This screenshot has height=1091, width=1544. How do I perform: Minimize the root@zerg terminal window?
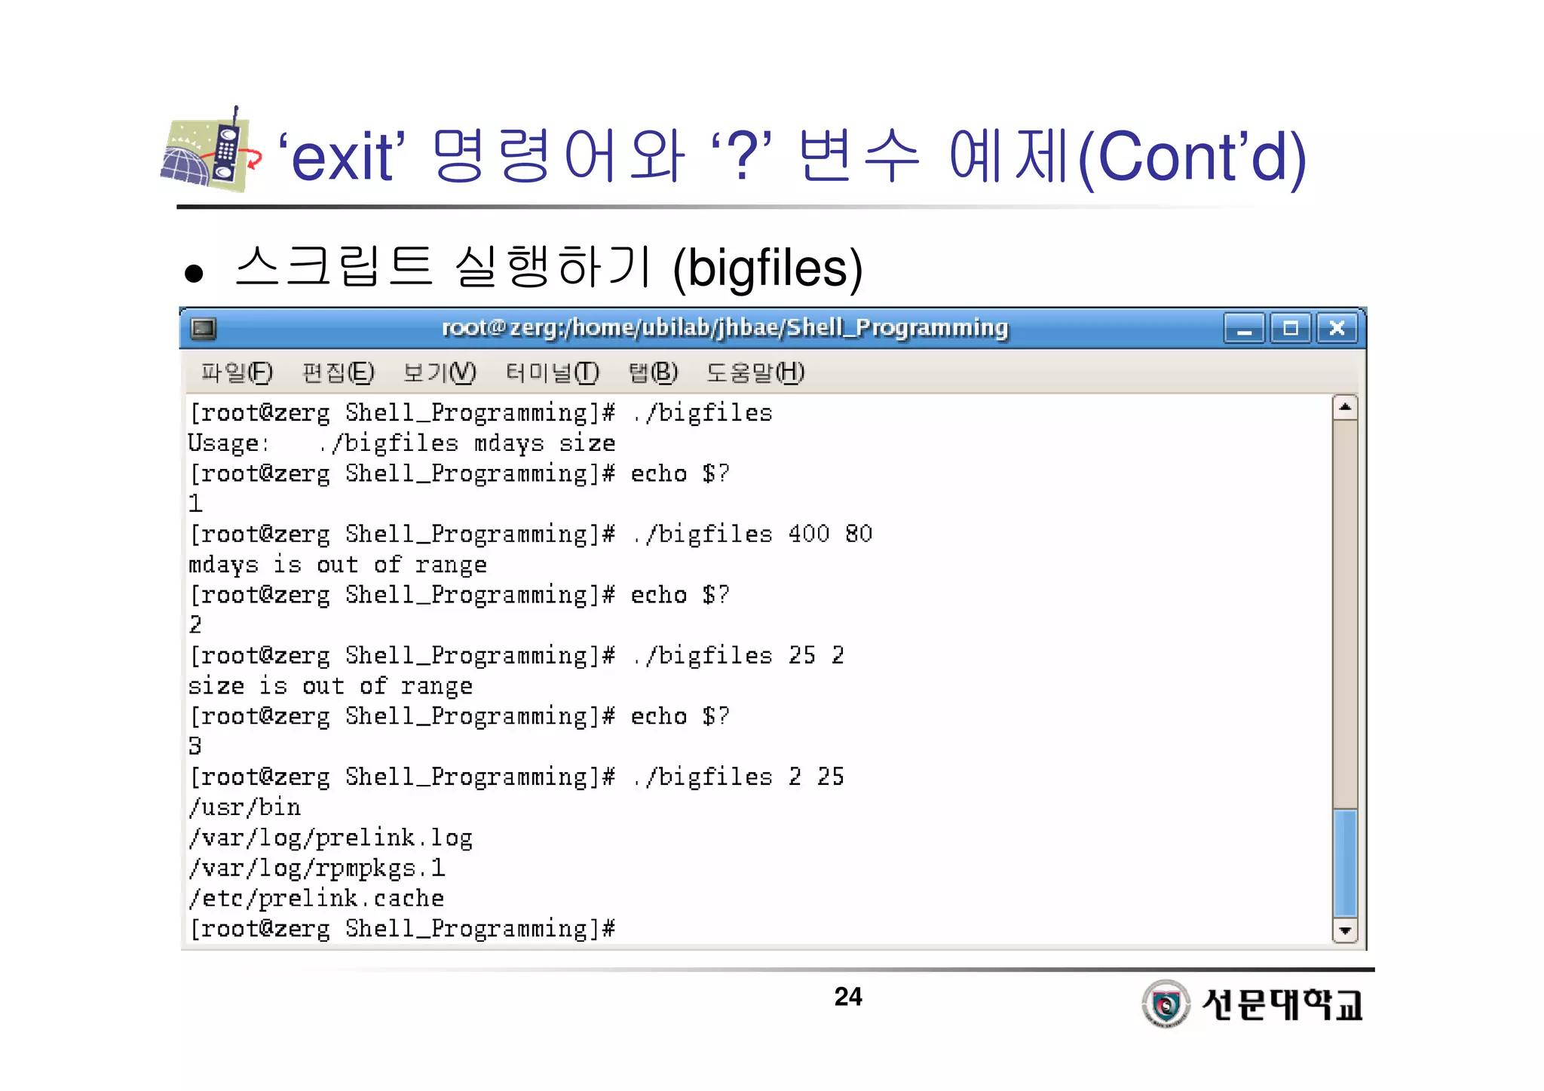point(1244,329)
